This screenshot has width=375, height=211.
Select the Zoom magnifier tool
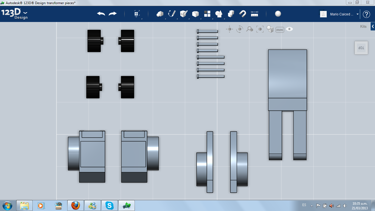coord(250,29)
